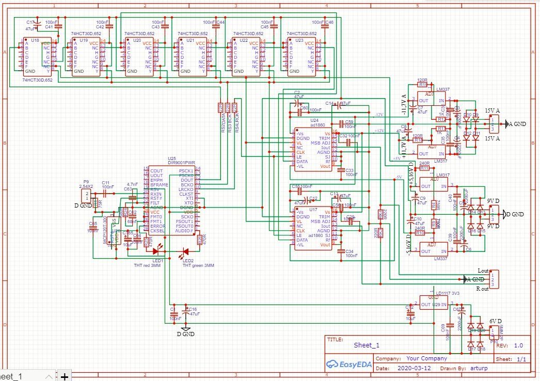The height and width of the screenshot is (381, 540).
Task: Click the 'Lout' output label
Action: point(483,271)
